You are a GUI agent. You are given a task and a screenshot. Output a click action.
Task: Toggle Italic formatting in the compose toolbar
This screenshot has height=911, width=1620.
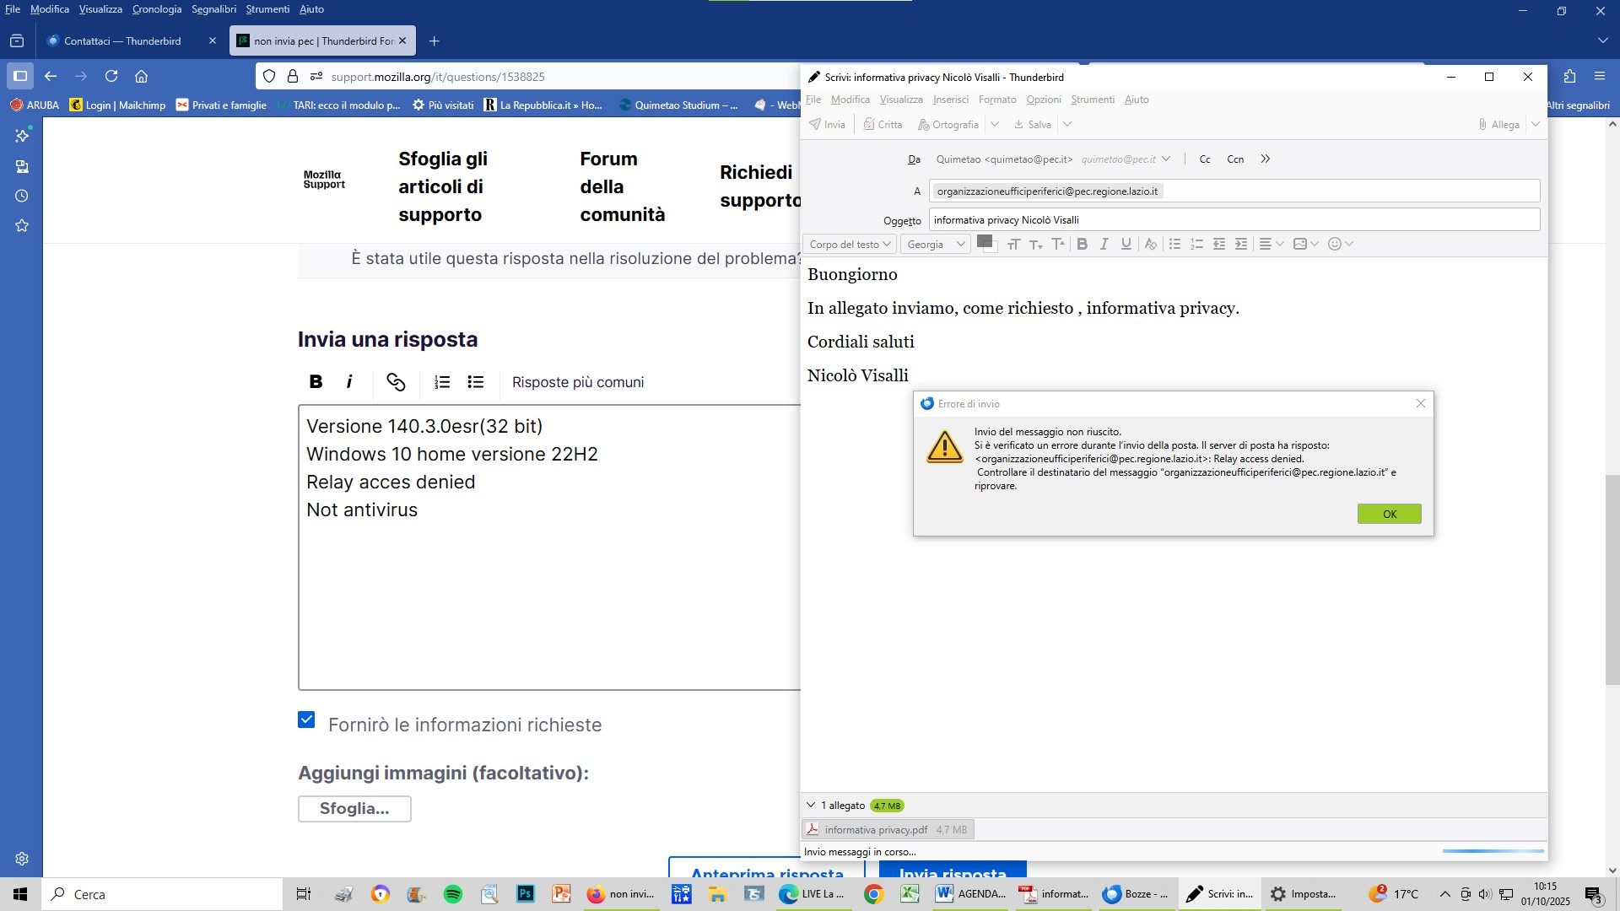[1104, 244]
